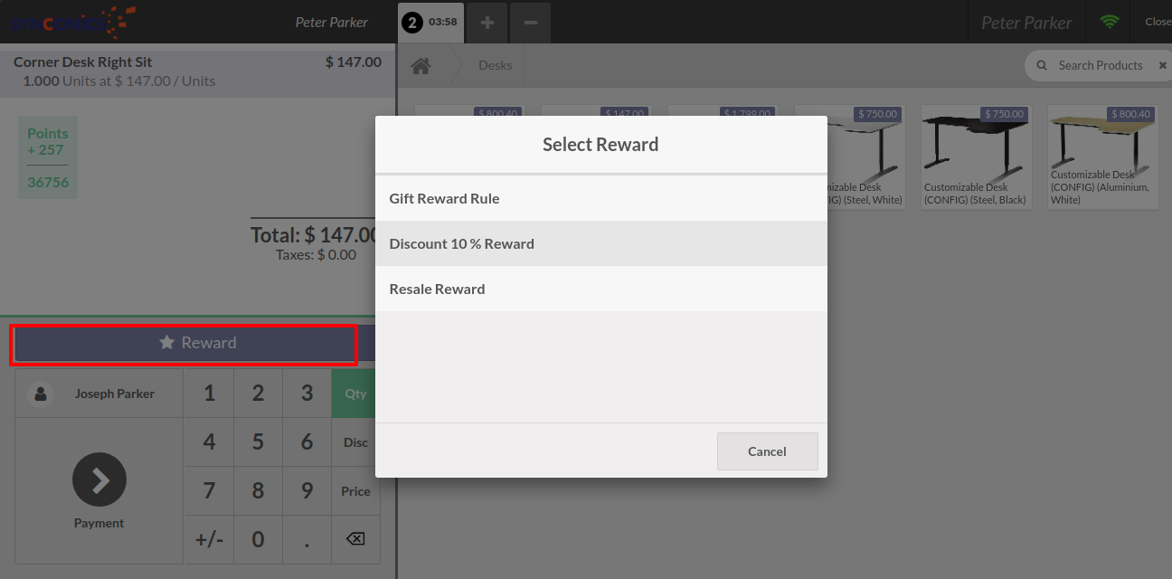Click the Joseph Parker customer button

[99, 394]
